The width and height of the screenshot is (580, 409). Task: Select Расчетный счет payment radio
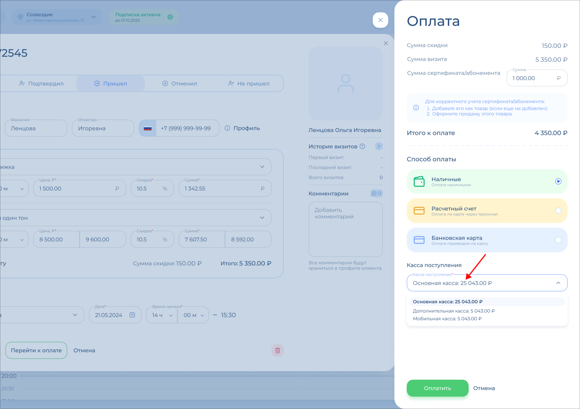point(558,211)
